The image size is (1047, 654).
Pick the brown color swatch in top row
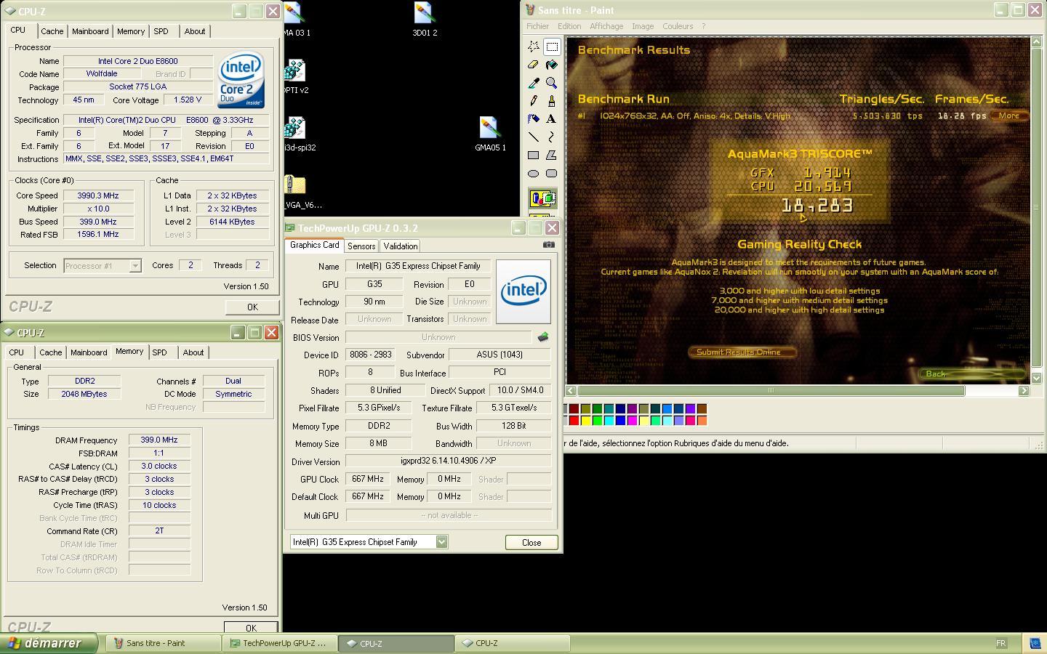[x=702, y=409]
